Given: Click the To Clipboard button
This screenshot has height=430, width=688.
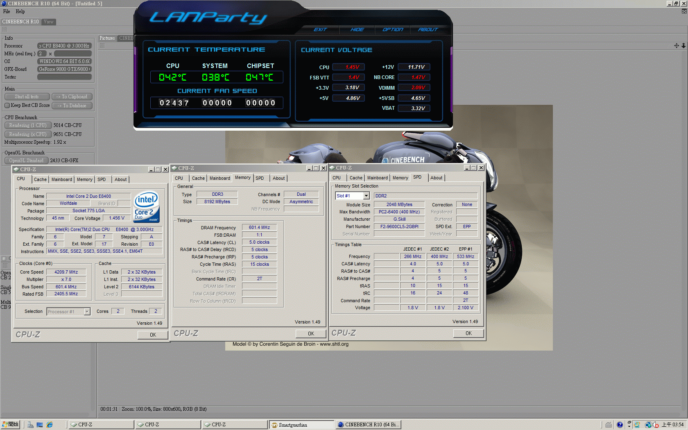Looking at the screenshot, I should (x=72, y=97).
